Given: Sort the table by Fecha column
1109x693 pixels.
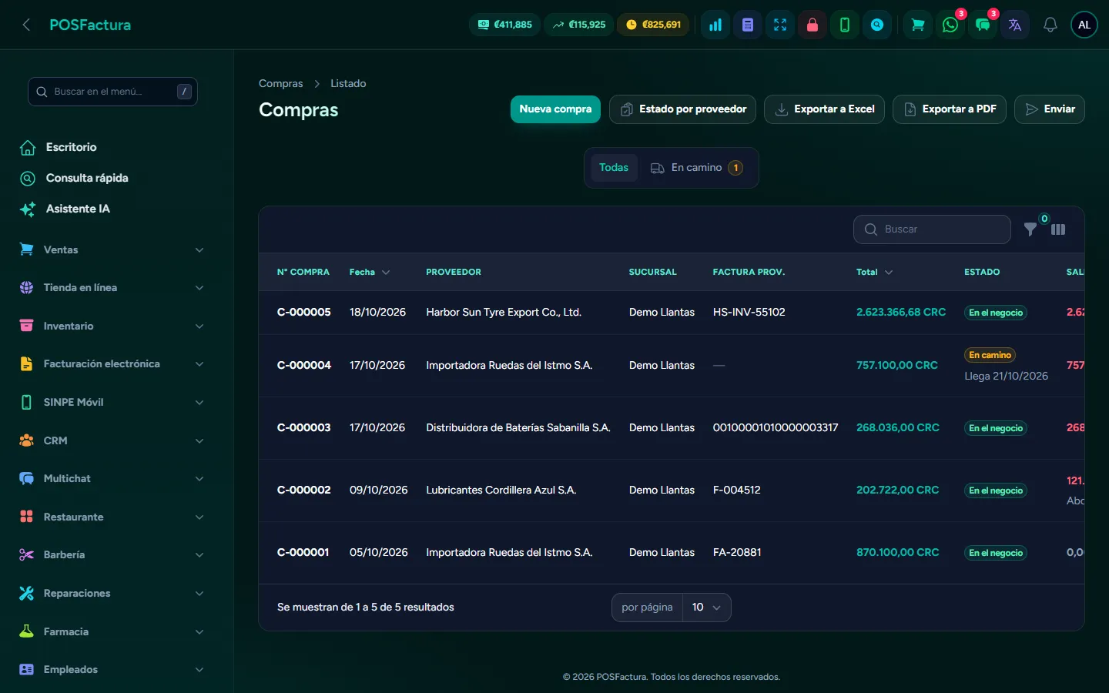Looking at the screenshot, I should pos(370,272).
